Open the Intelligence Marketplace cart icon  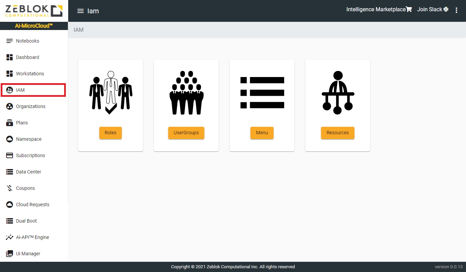pos(409,10)
